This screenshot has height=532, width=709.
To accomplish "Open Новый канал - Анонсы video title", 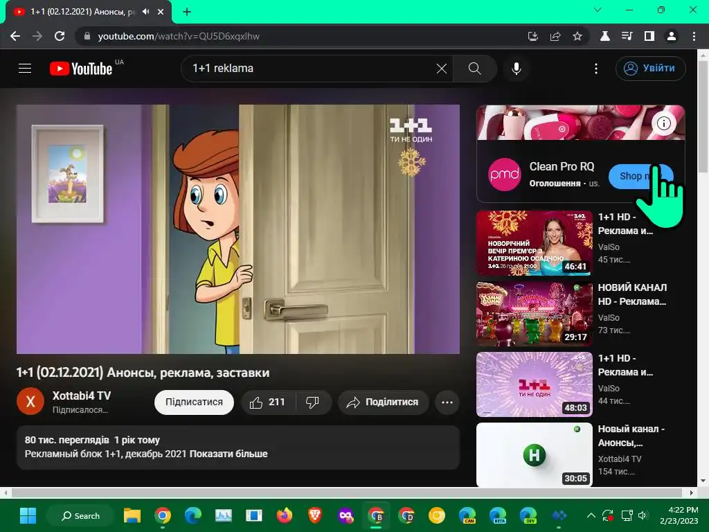I will coord(631,436).
